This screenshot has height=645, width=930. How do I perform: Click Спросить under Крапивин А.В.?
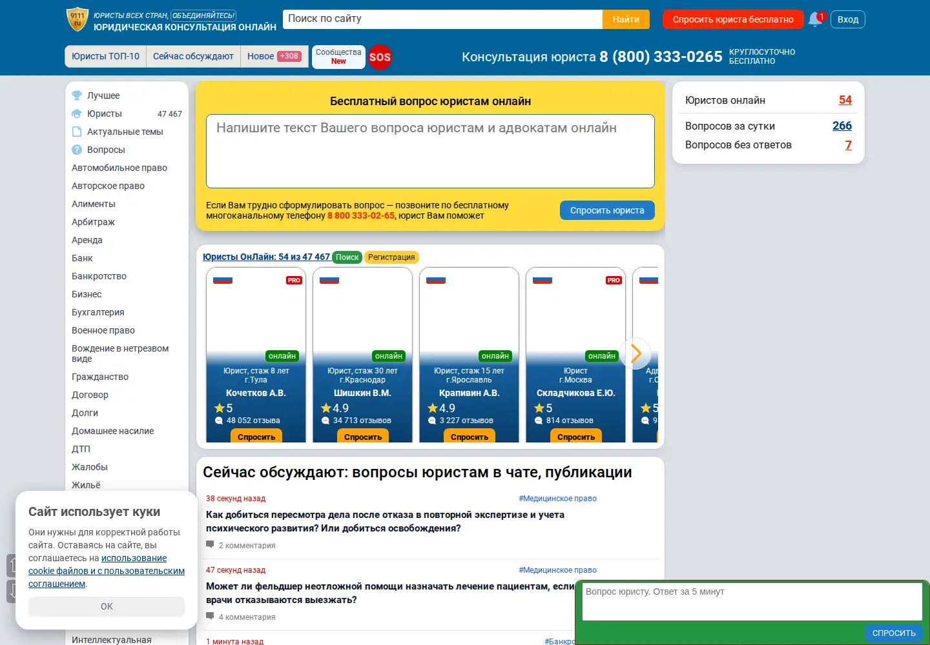[x=470, y=437]
